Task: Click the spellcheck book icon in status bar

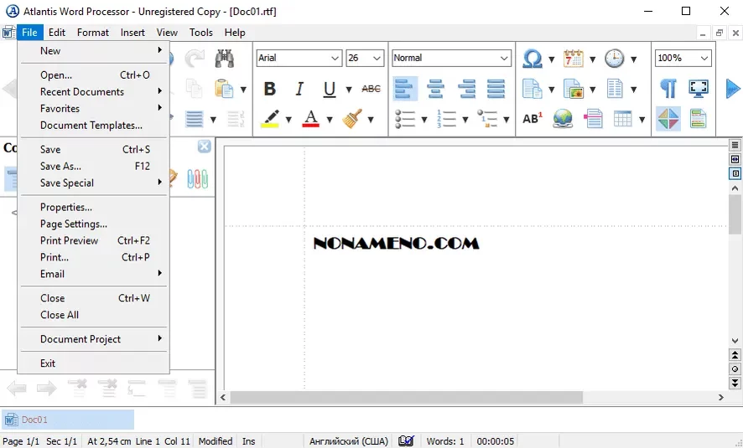Action: [406, 440]
